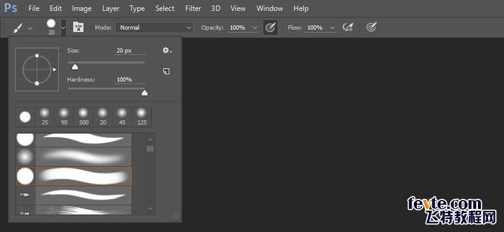Select the recent soft brush 20
This screenshot has height=232, width=504.
click(103, 117)
